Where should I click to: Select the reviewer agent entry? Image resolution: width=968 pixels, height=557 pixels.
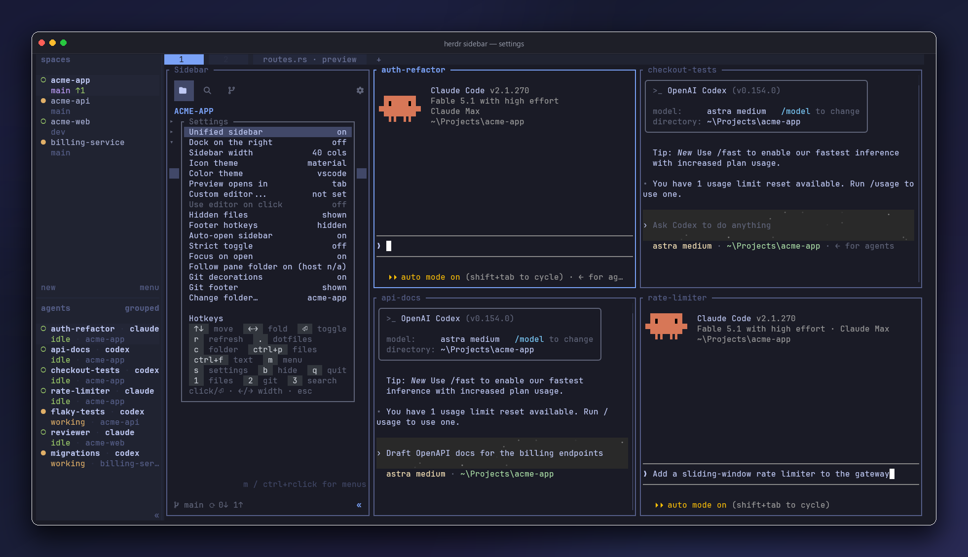tap(99, 437)
